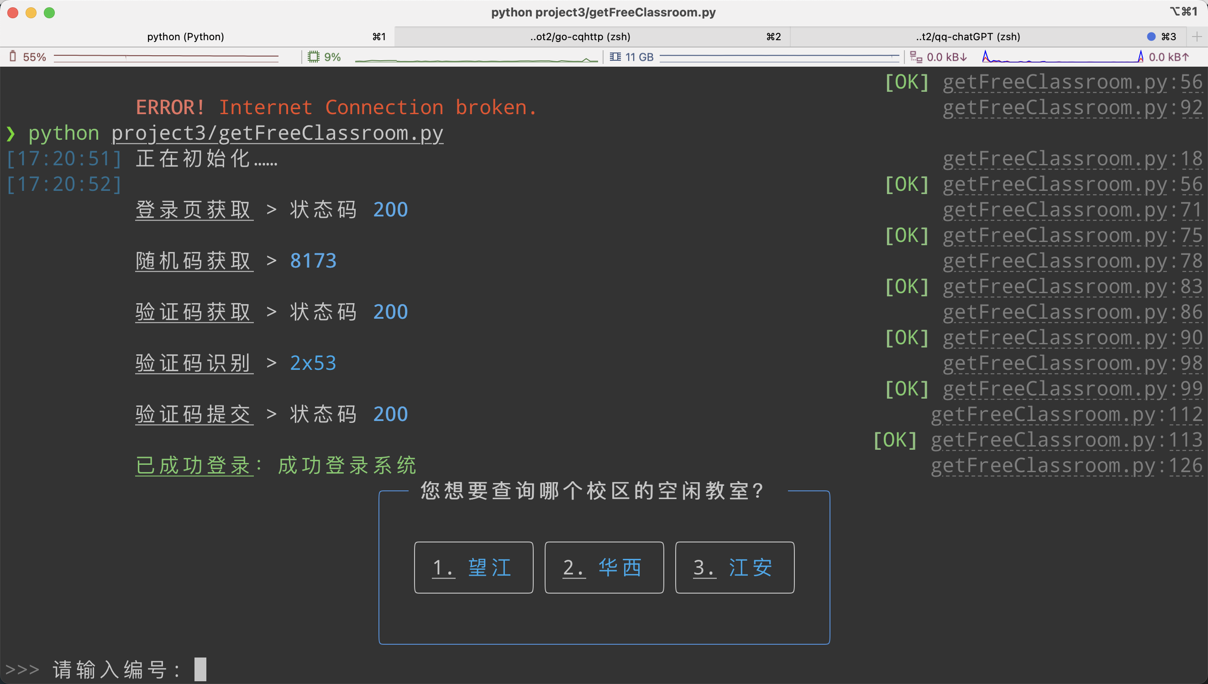Switch to the ..ot2/go-cqhttp (zsh) tab

tap(592, 37)
